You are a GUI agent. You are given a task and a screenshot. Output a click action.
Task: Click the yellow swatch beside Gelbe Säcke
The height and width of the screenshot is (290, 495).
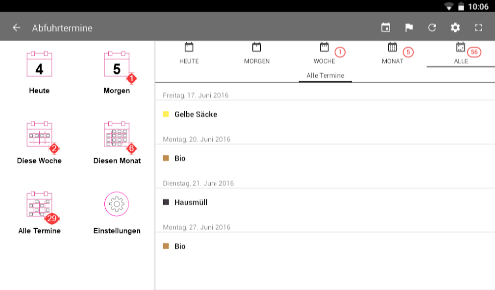pyautogui.click(x=166, y=114)
